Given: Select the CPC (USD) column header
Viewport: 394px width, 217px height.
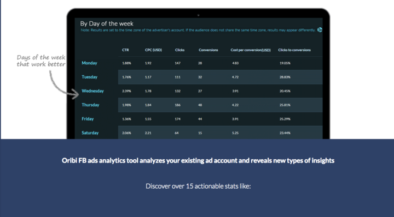Looking at the screenshot, I should [x=153, y=50].
